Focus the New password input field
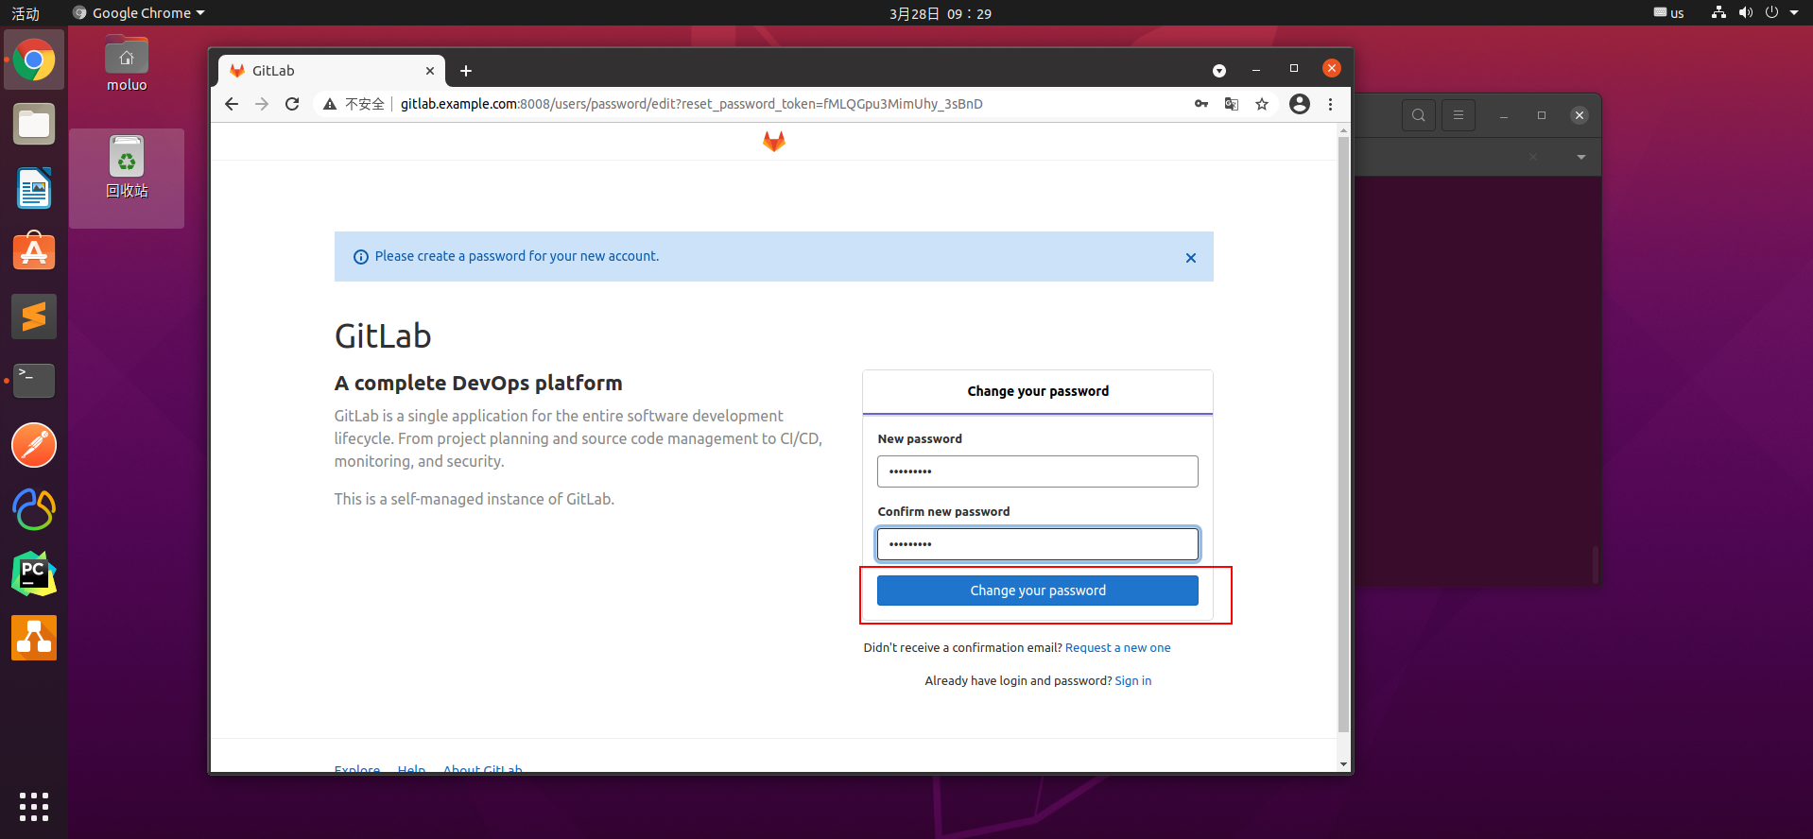 click(x=1038, y=471)
